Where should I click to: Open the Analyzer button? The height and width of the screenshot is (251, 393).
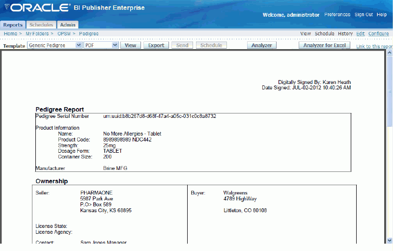[262, 45]
